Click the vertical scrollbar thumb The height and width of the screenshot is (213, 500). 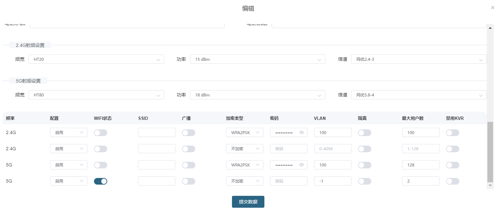click(490, 152)
